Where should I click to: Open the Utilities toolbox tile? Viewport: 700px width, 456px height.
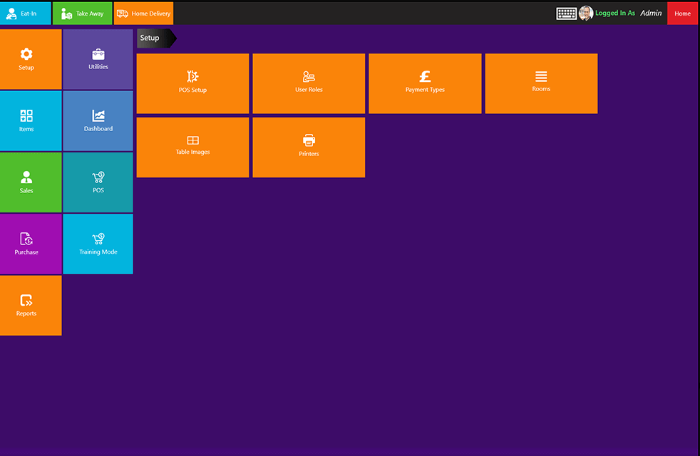click(x=98, y=59)
